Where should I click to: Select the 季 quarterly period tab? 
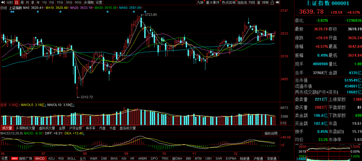(33, 3)
